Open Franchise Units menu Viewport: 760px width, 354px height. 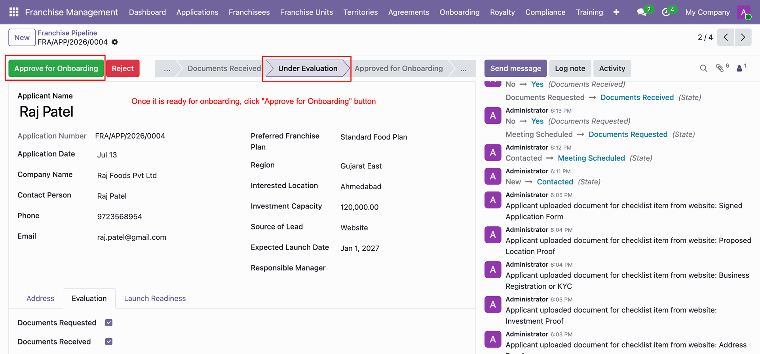tap(306, 12)
